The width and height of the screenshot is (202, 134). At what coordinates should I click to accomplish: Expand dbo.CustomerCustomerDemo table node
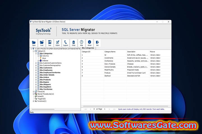[x=36, y=63]
